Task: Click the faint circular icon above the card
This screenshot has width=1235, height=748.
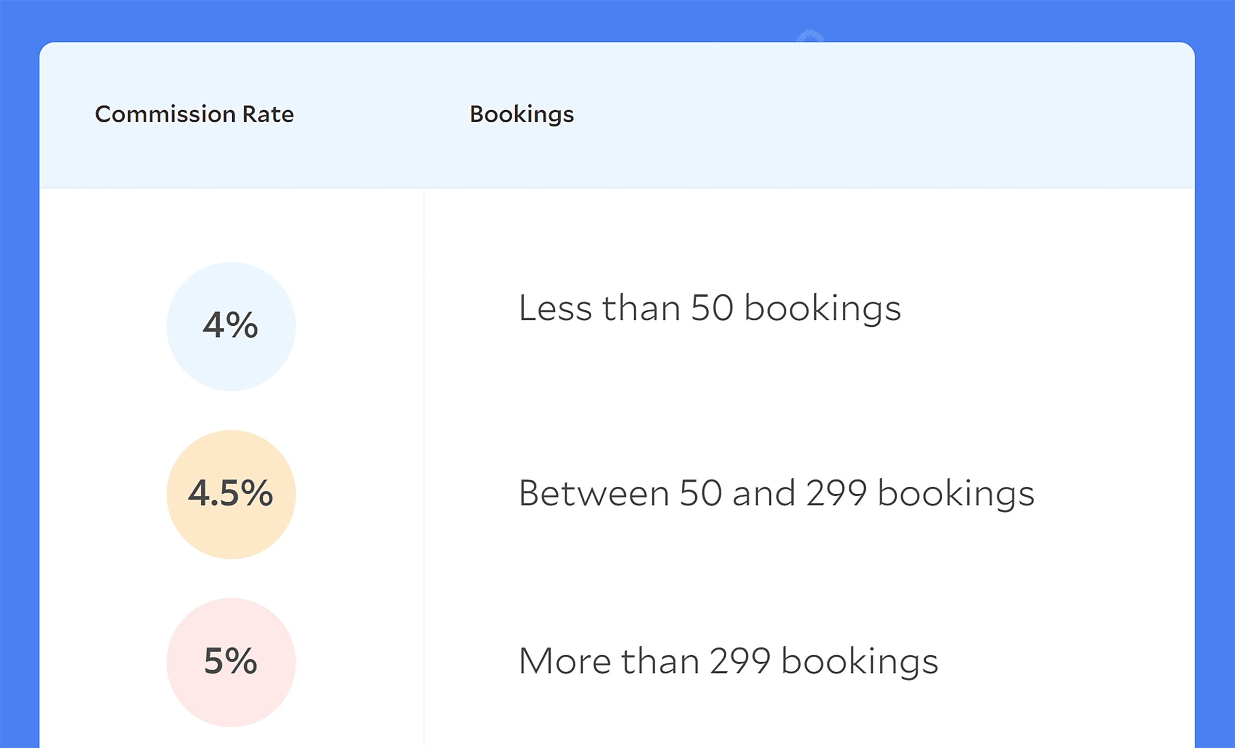Action: click(810, 37)
